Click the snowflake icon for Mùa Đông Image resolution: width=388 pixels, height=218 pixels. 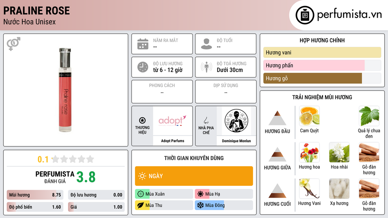click(200, 205)
